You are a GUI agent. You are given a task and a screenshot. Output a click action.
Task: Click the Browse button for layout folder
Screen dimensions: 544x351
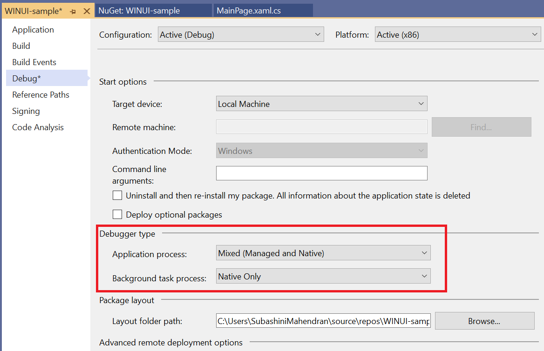[x=484, y=321]
